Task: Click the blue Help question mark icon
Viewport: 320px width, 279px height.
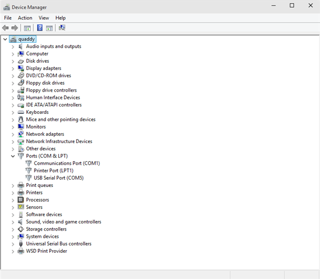Action: [40, 28]
